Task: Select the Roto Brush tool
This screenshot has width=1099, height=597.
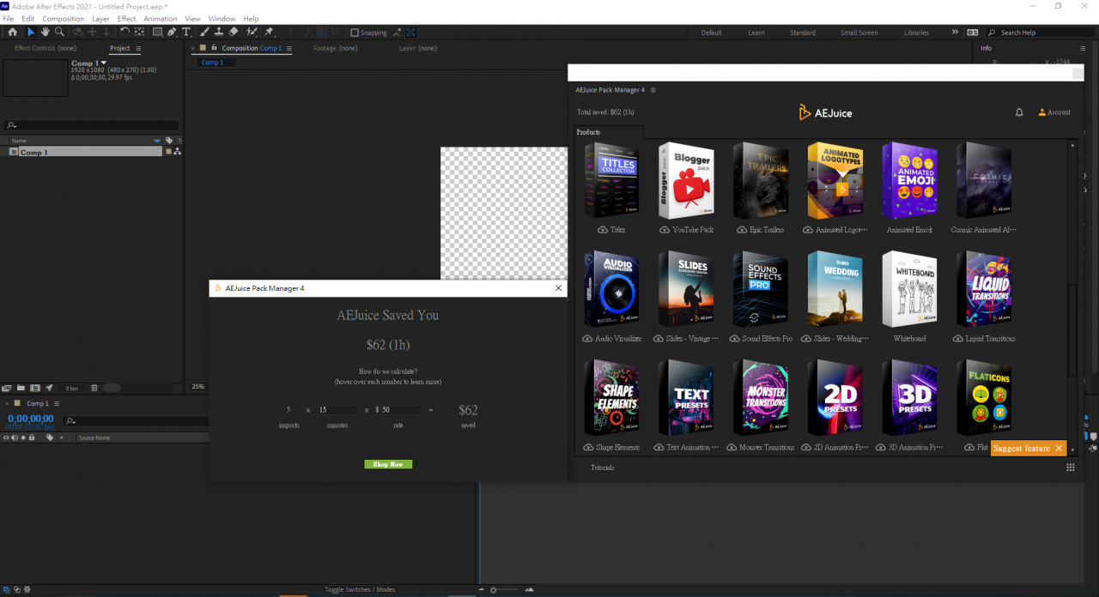Action: click(x=252, y=33)
